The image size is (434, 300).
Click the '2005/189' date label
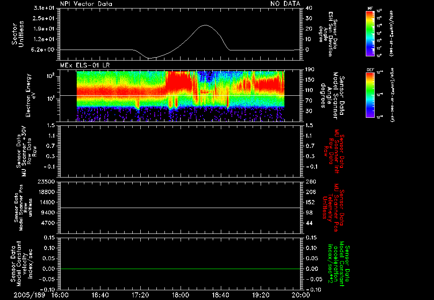pyautogui.click(x=29, y=295)
